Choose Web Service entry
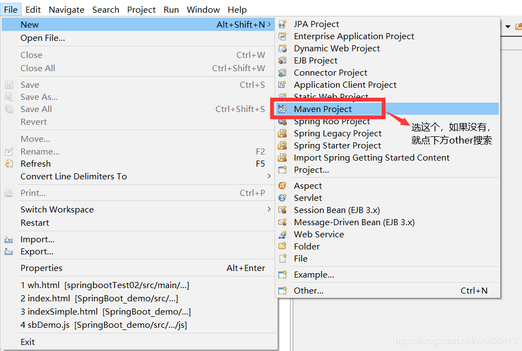 pos(388,234)
